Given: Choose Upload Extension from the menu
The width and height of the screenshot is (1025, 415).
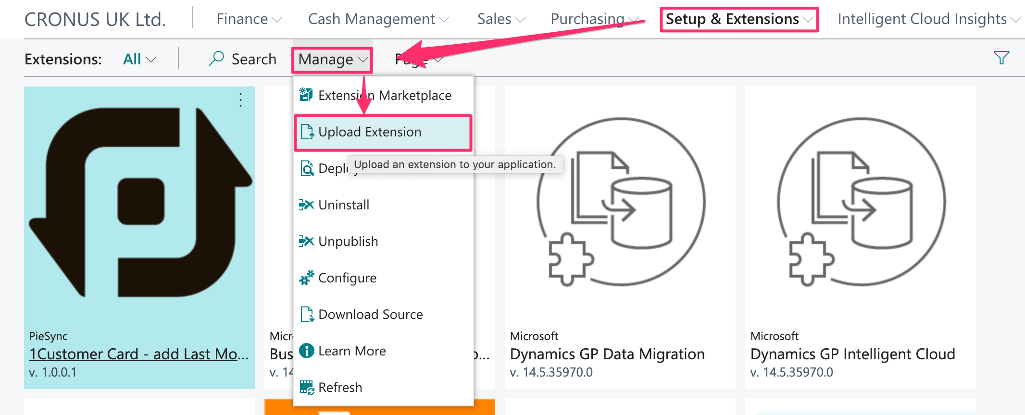Looking at the screenshot, I should [383, 132].
